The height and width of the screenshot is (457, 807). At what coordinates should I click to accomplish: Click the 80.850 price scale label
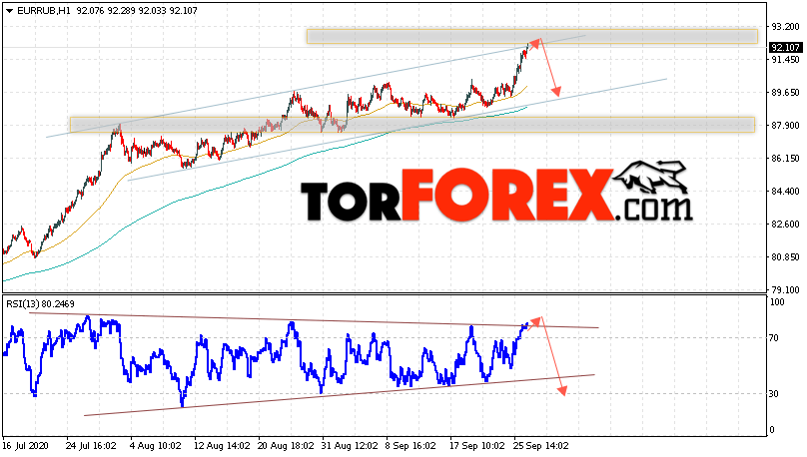click(x=785, y=257)
